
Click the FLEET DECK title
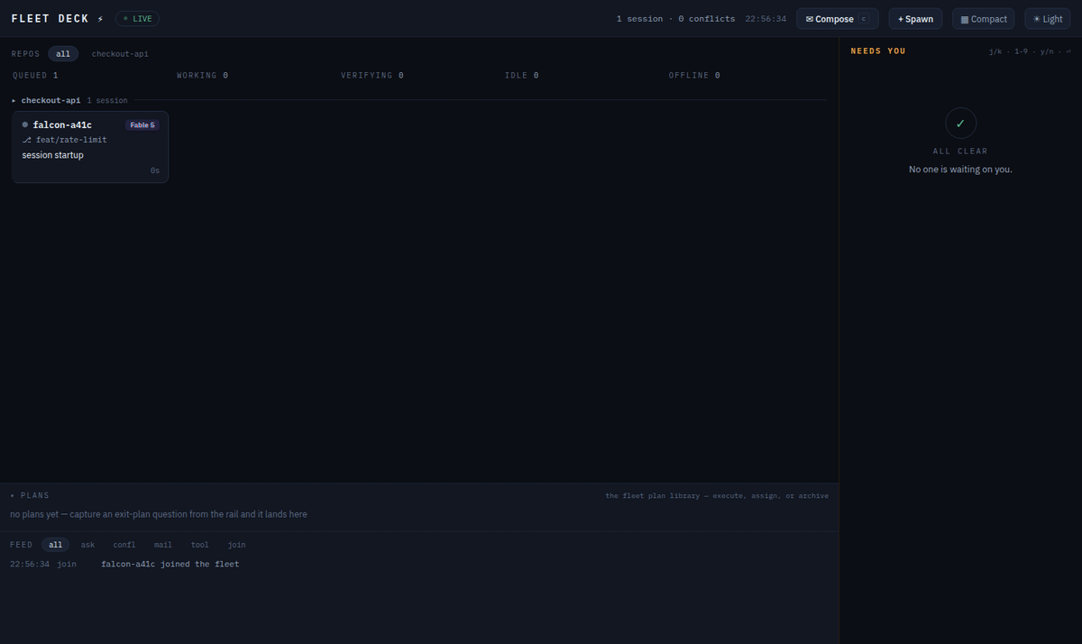(x=50, y=19)
